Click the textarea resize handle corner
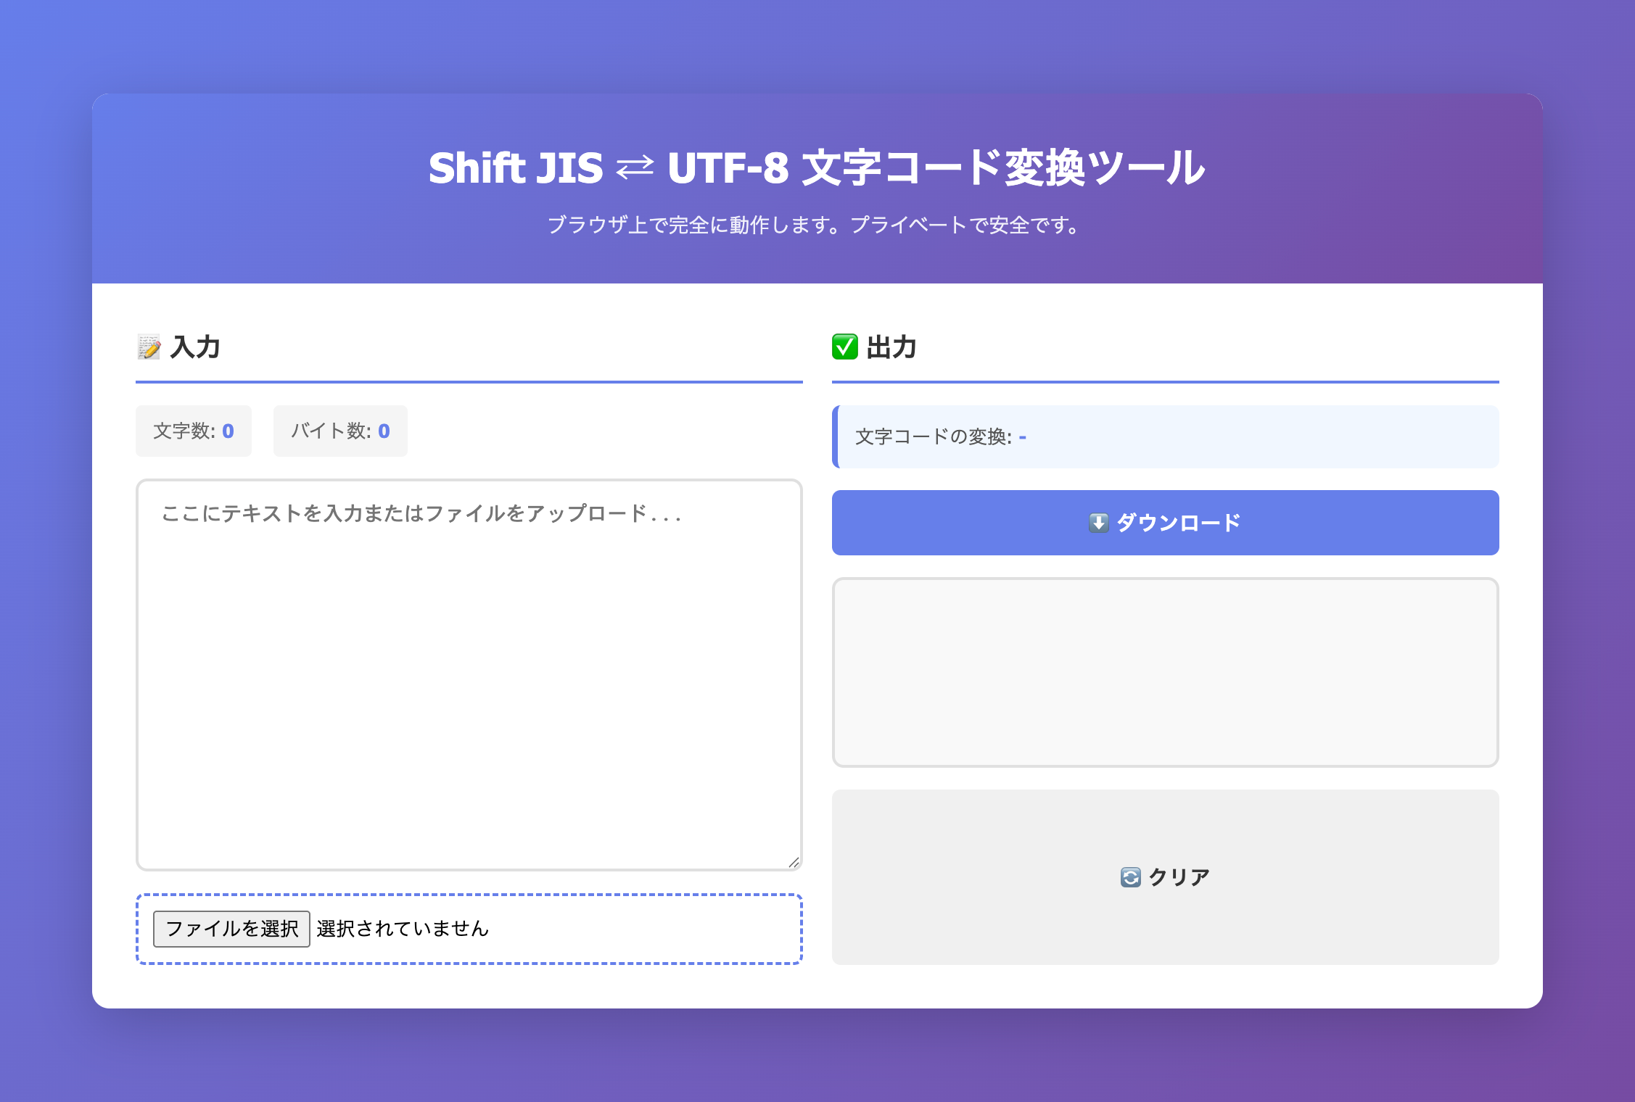The image size is (1635, 1102). pyautogui.click(x=794, y=863)
